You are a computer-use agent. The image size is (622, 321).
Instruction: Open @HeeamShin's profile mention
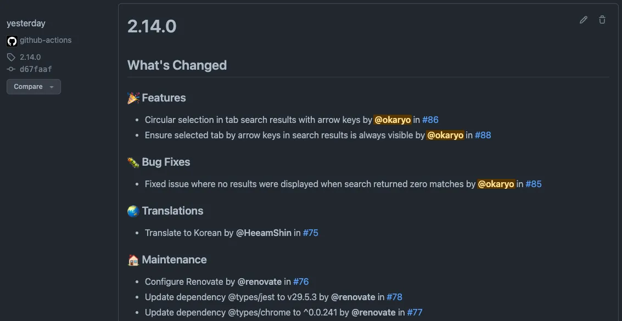tap(264, 233)
